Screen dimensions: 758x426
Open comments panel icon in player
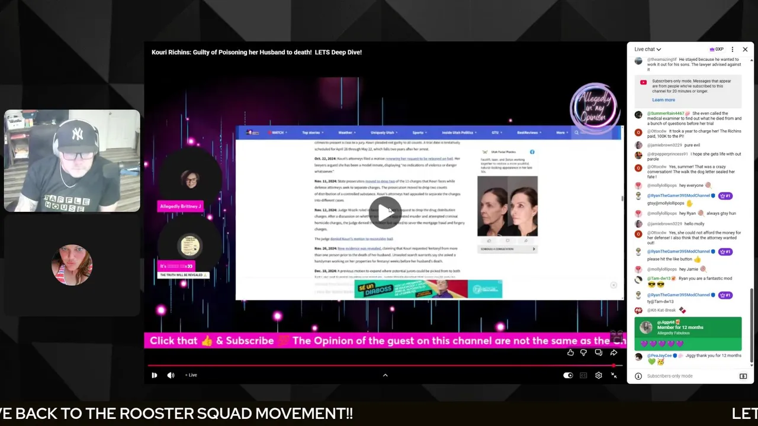(x=599, y=353)
